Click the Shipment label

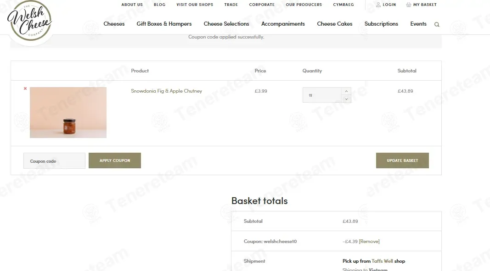pyautogui.click(x=254, y=261)
